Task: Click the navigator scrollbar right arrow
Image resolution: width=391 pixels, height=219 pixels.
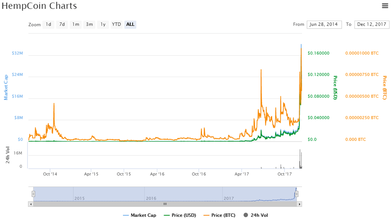Action: [x=299, y=204]
